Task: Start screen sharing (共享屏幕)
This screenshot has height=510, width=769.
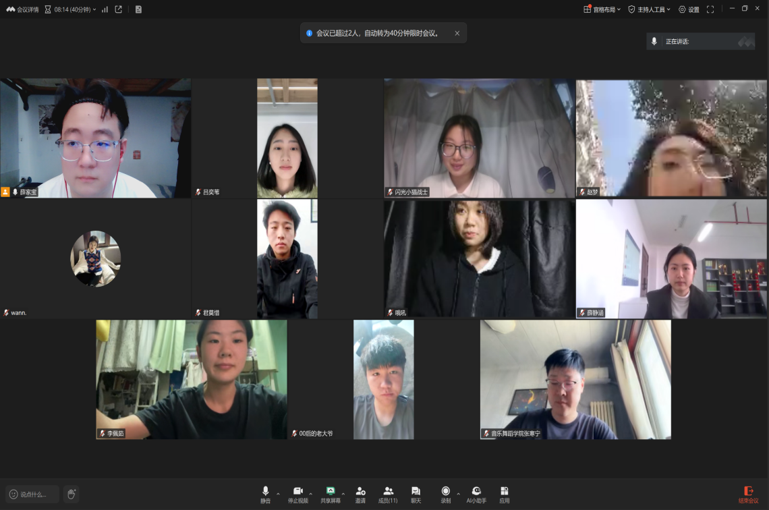Action: (331, 494)
